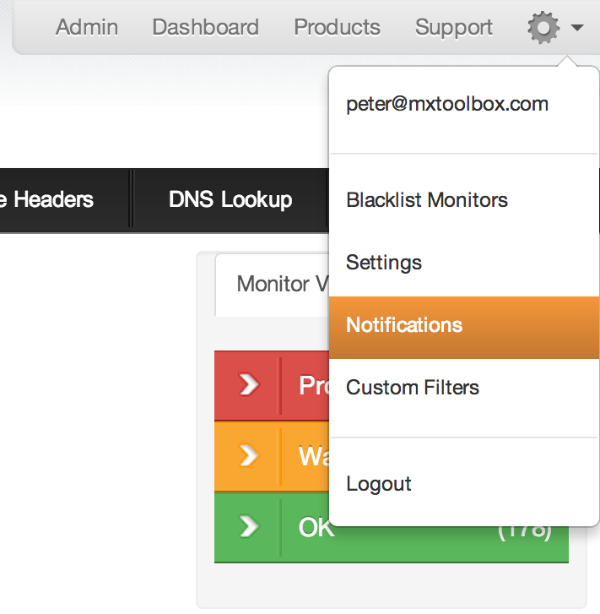600x614 pixels.
Task: Select the peter@mxtoolbox.com account entry
Action: click(447, 105)
